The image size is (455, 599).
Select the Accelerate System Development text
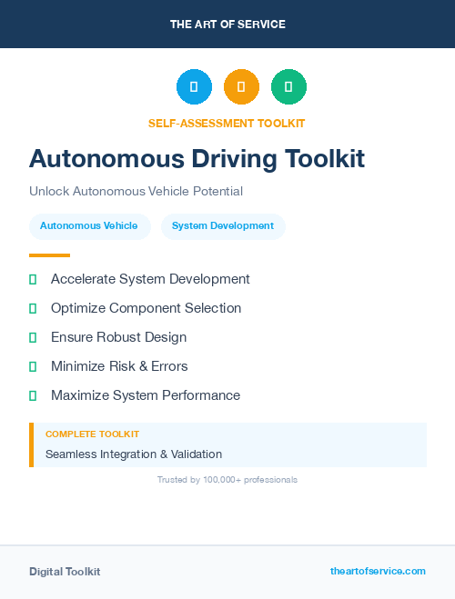click(150, 279)
